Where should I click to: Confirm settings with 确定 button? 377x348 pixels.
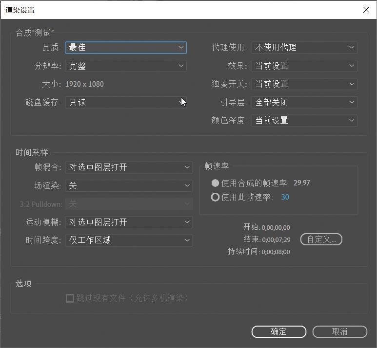pyautogui.click(x=278, y=331)
